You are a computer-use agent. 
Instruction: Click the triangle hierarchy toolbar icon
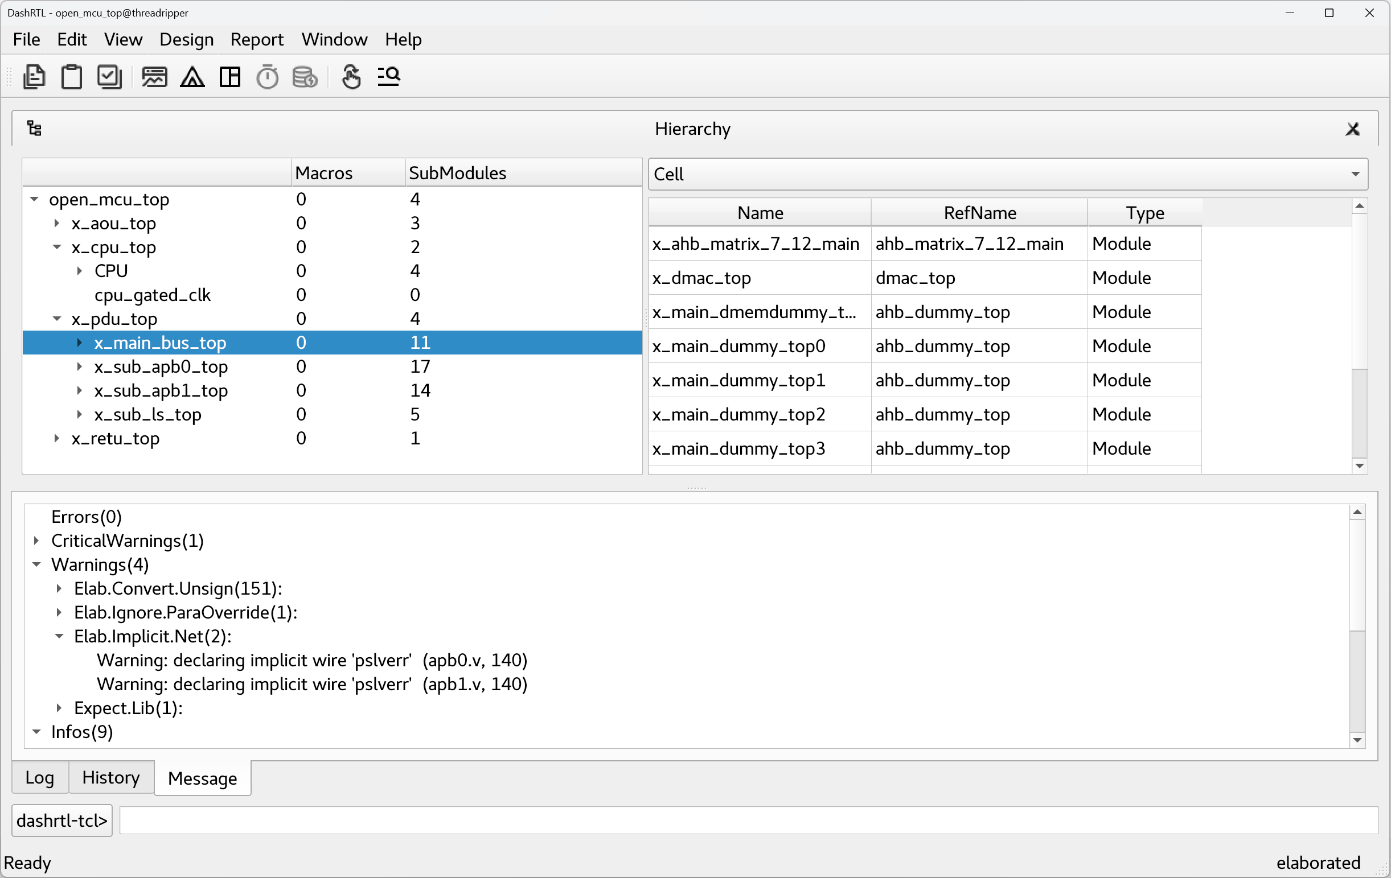point(192,77)
